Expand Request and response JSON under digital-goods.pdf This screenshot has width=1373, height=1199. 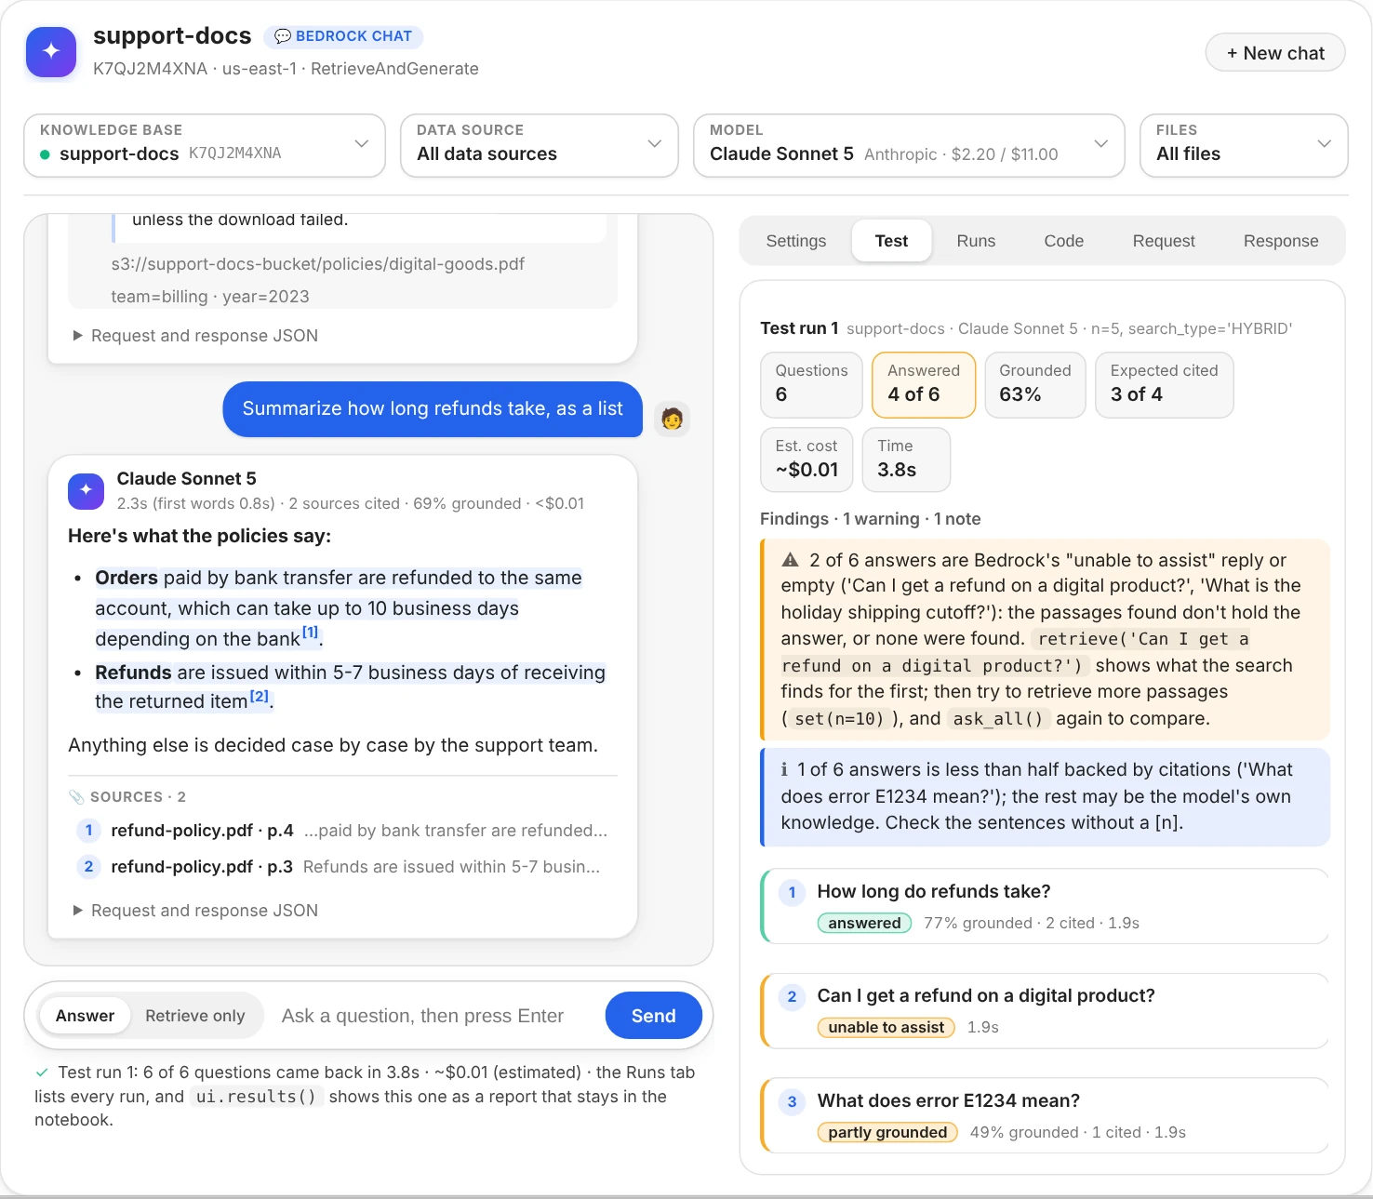point(195,336)
